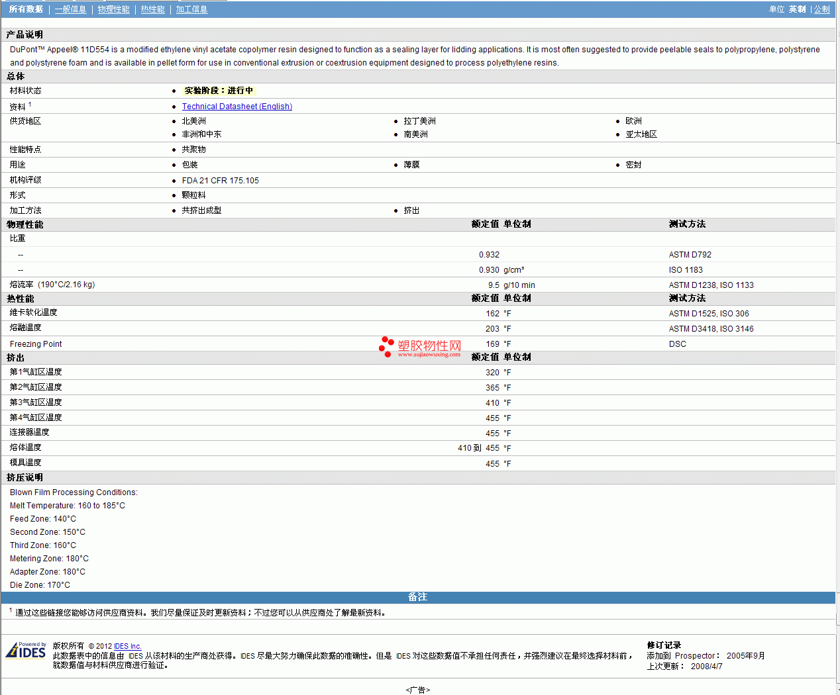Viewport: 840px width, 695px height.
Task: Go to the 热性能 tab
Action: [x=153, y=9]
